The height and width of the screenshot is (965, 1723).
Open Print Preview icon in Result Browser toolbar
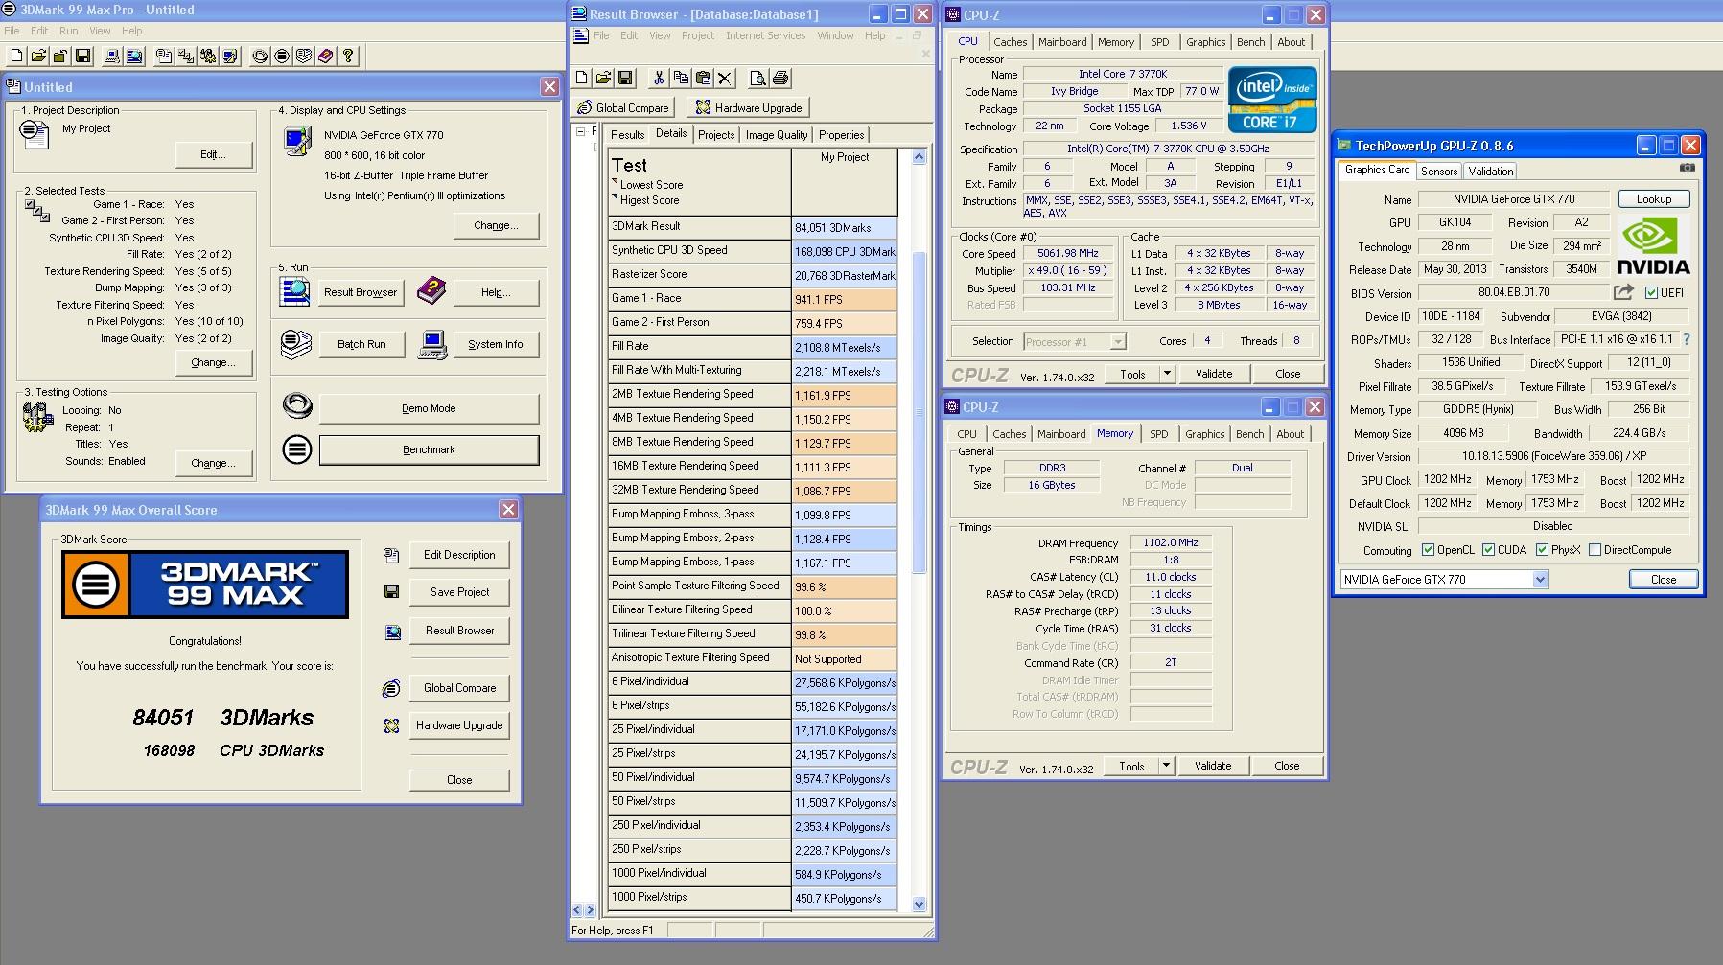point(758,78)
